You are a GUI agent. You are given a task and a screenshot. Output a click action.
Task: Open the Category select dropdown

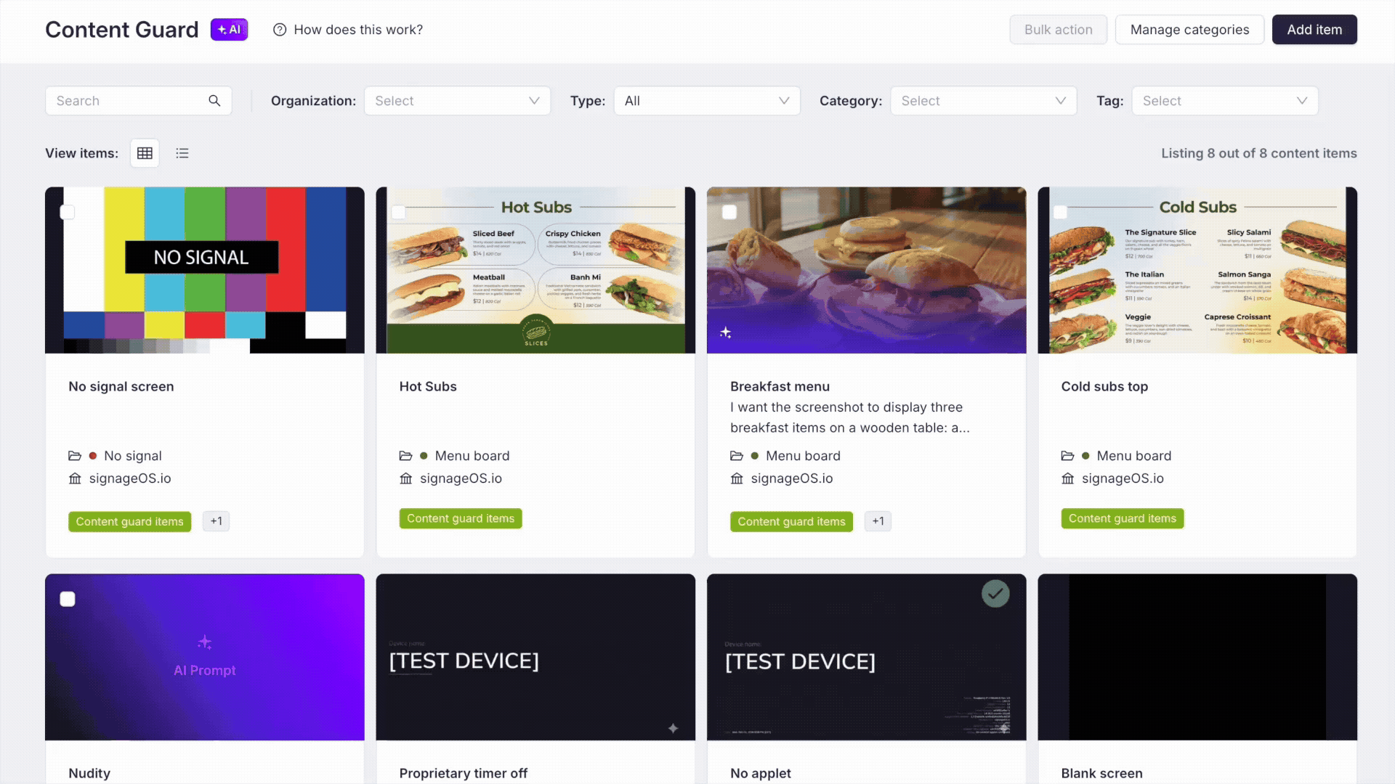(983, 101)
